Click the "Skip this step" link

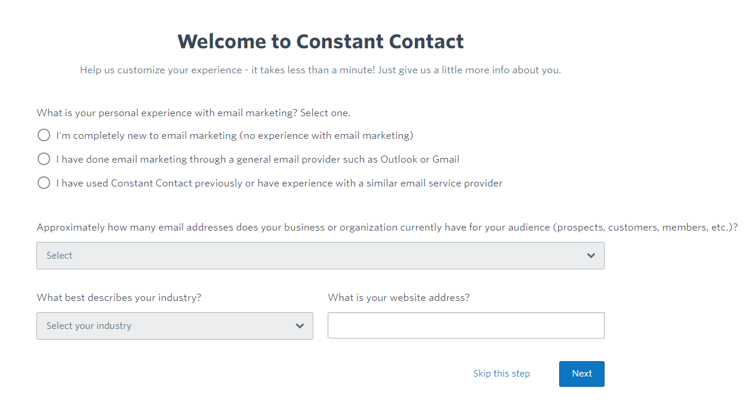(501, 374)
